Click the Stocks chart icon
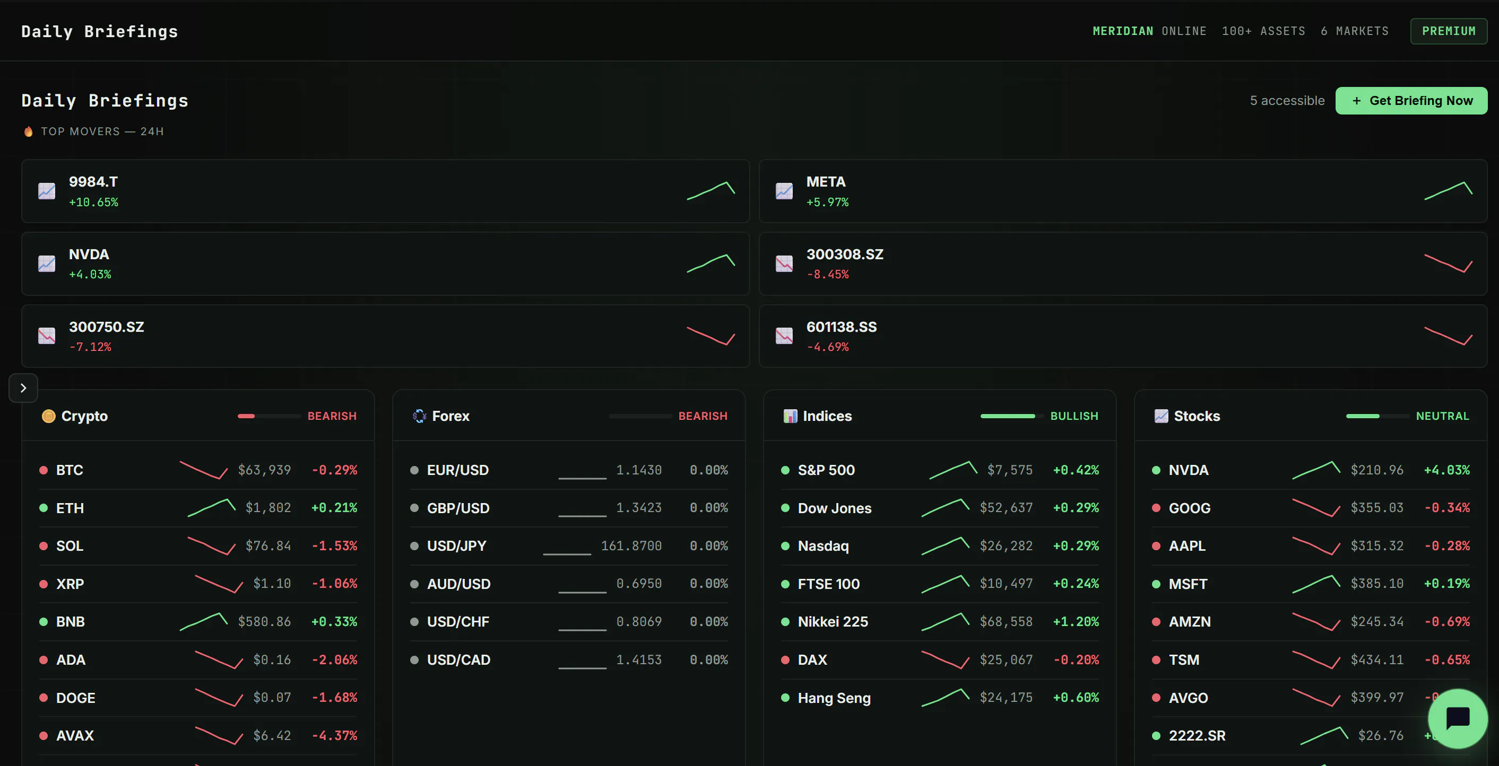 tap(1161, 416)
